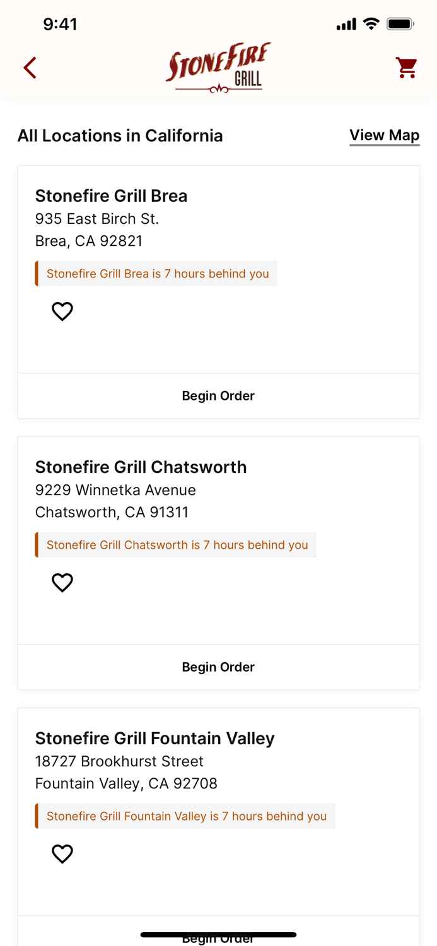Viewport: 437px width, 946px height.
Task: Tap the Brea time zone notice banner
Action: (x=156, y=273)
